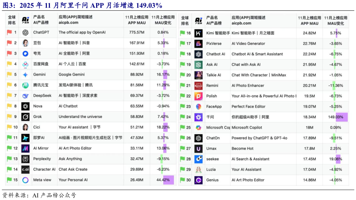This screenshot has width=356, height=200.
Task: Click the Remini MAU change -11.36%
Action: point(335,86)
